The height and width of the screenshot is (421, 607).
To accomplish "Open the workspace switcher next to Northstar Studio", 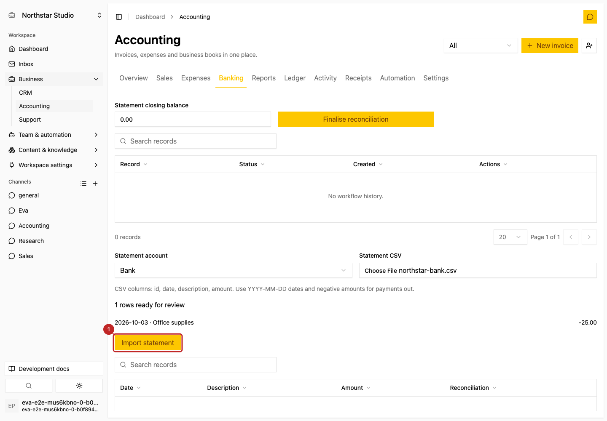I will 99,15.
